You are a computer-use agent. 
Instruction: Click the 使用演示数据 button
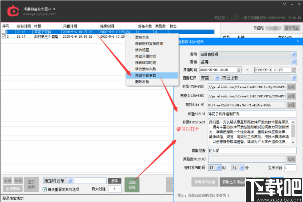coord(205,182)
